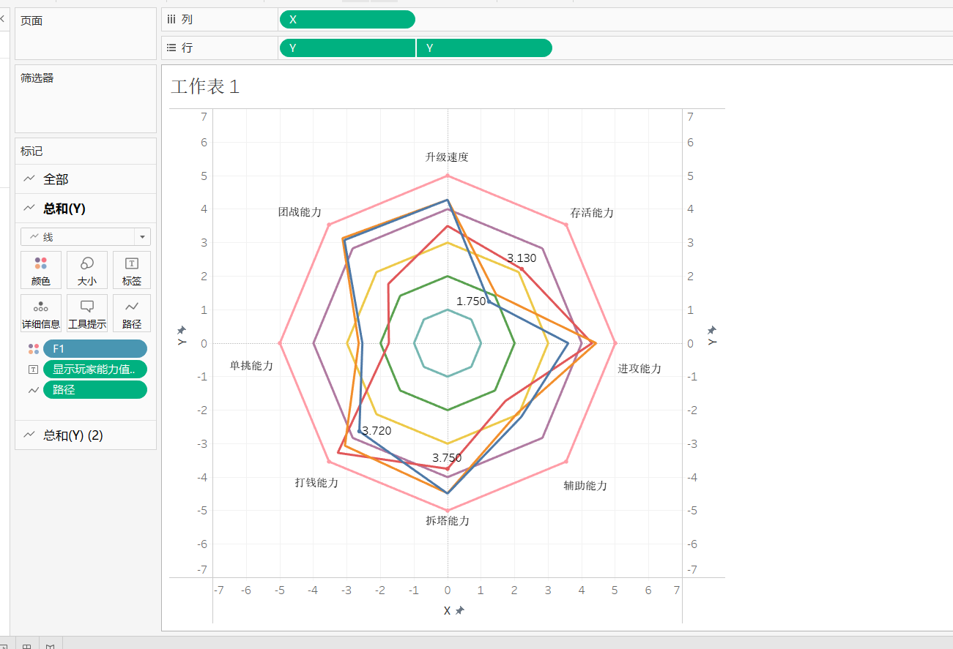953x649 pixels.
Task: Click line icon next to 总和(Y)
Action: click(29, 209)
